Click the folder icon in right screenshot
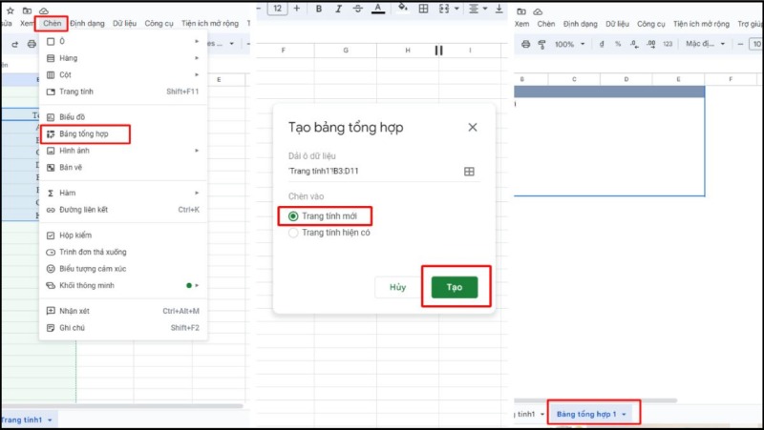This screenshot has width=764, height=430. [x=521, y=11]
